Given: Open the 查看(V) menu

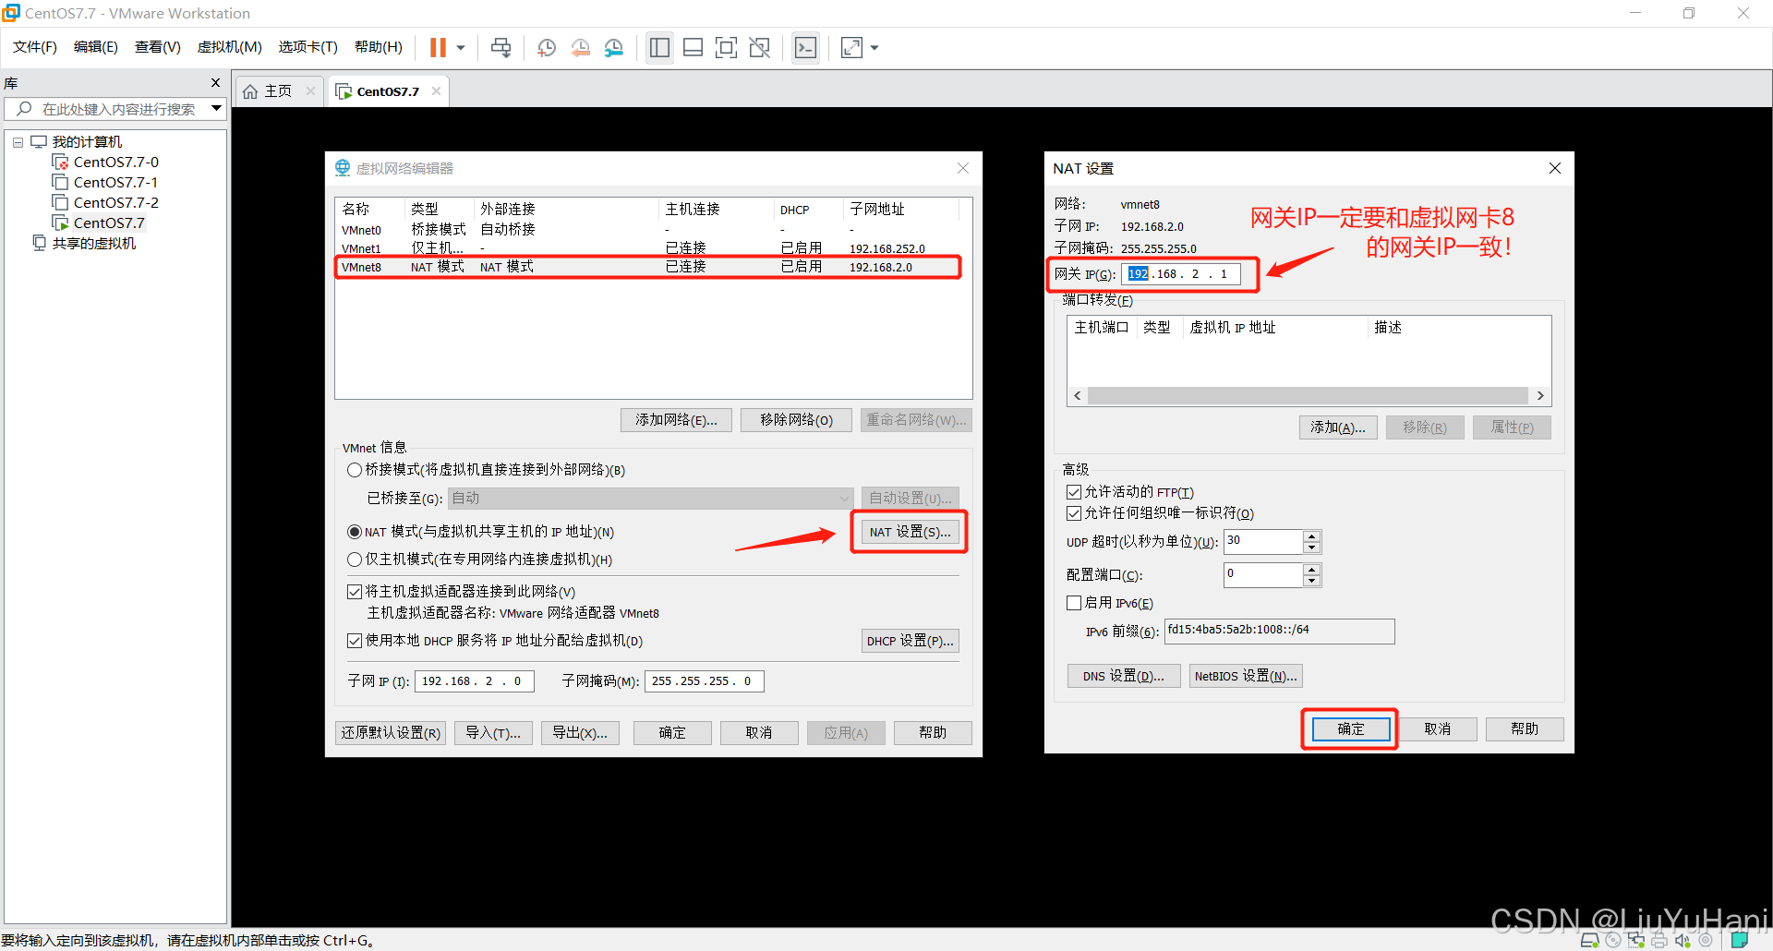Looking at the screenshot, I should point(158,47).
